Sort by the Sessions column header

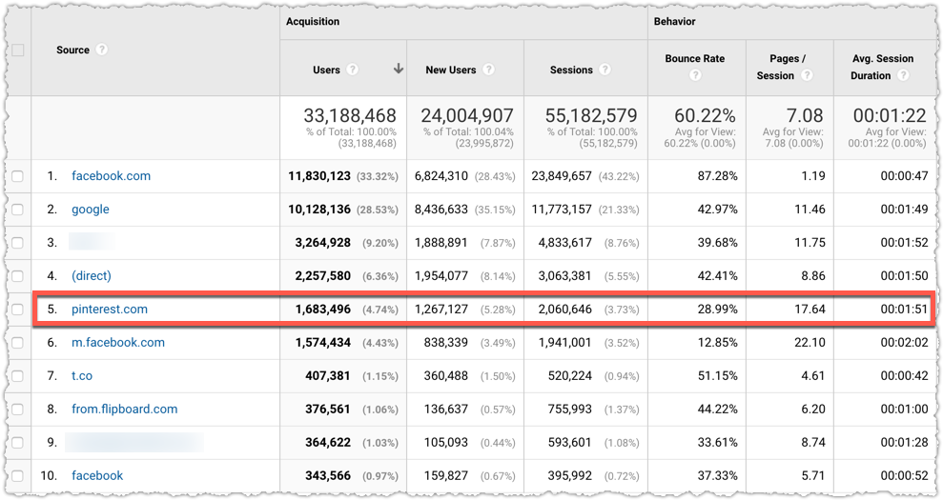click(571, 70)
